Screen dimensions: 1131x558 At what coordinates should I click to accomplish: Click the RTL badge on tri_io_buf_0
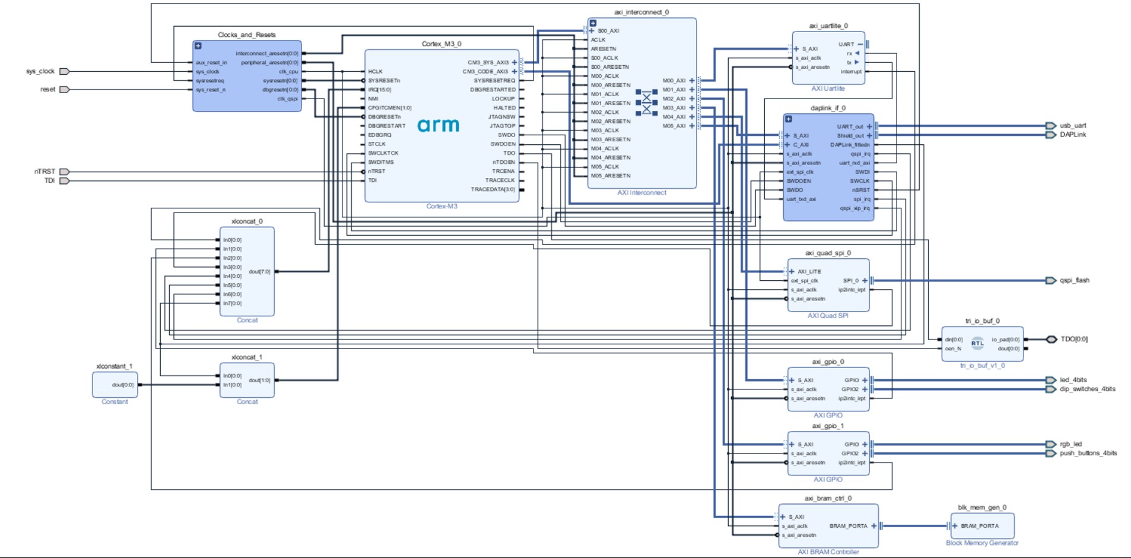coord(977,343)
